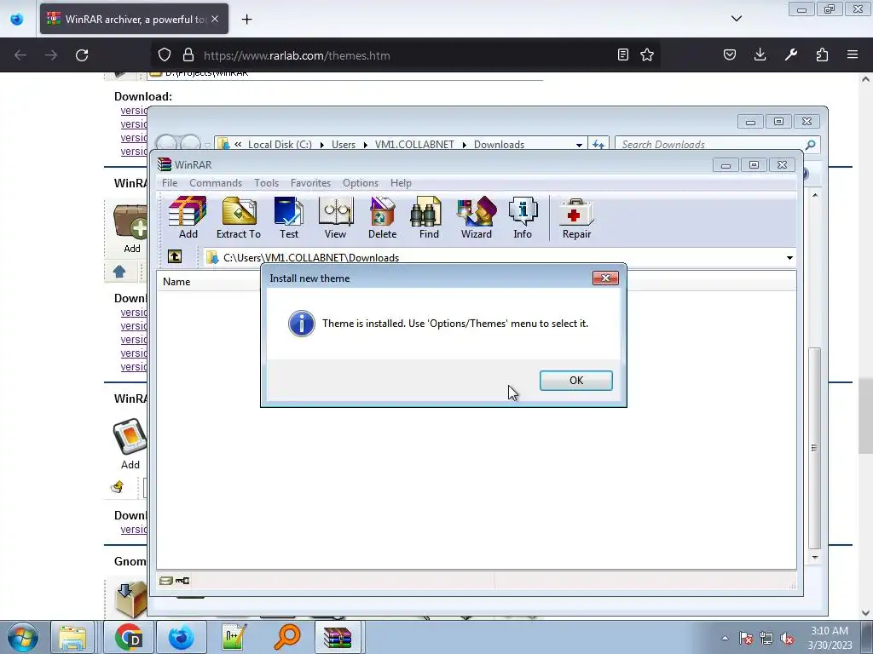Show site security lock information

[188, 54]
